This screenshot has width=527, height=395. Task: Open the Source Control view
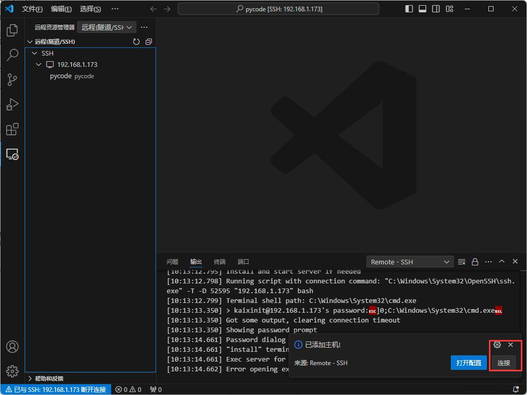click(x=12, y=80)
